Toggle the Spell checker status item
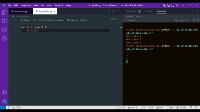Image resolution: width=200 pixels, height=112 pixels. [x=170, y=107]
